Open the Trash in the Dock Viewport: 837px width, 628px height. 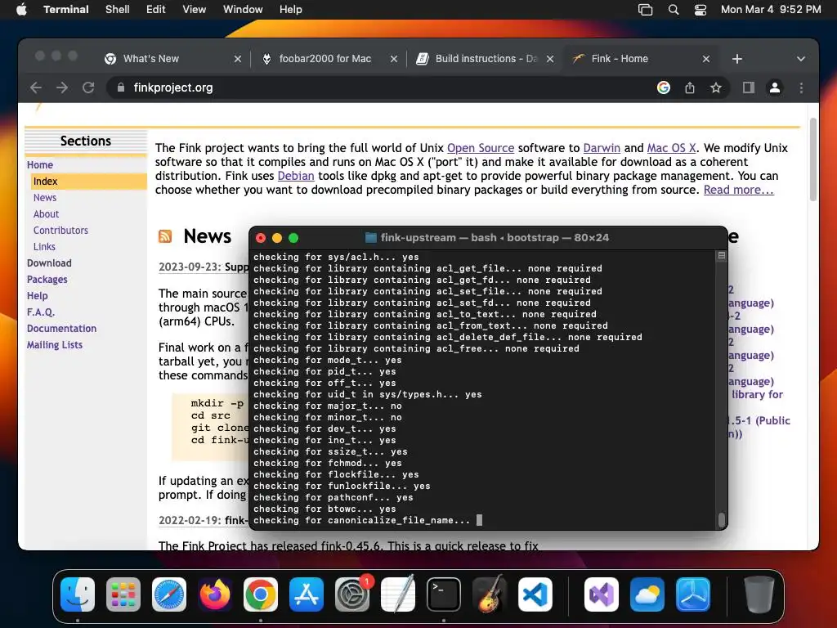point(759,594)
